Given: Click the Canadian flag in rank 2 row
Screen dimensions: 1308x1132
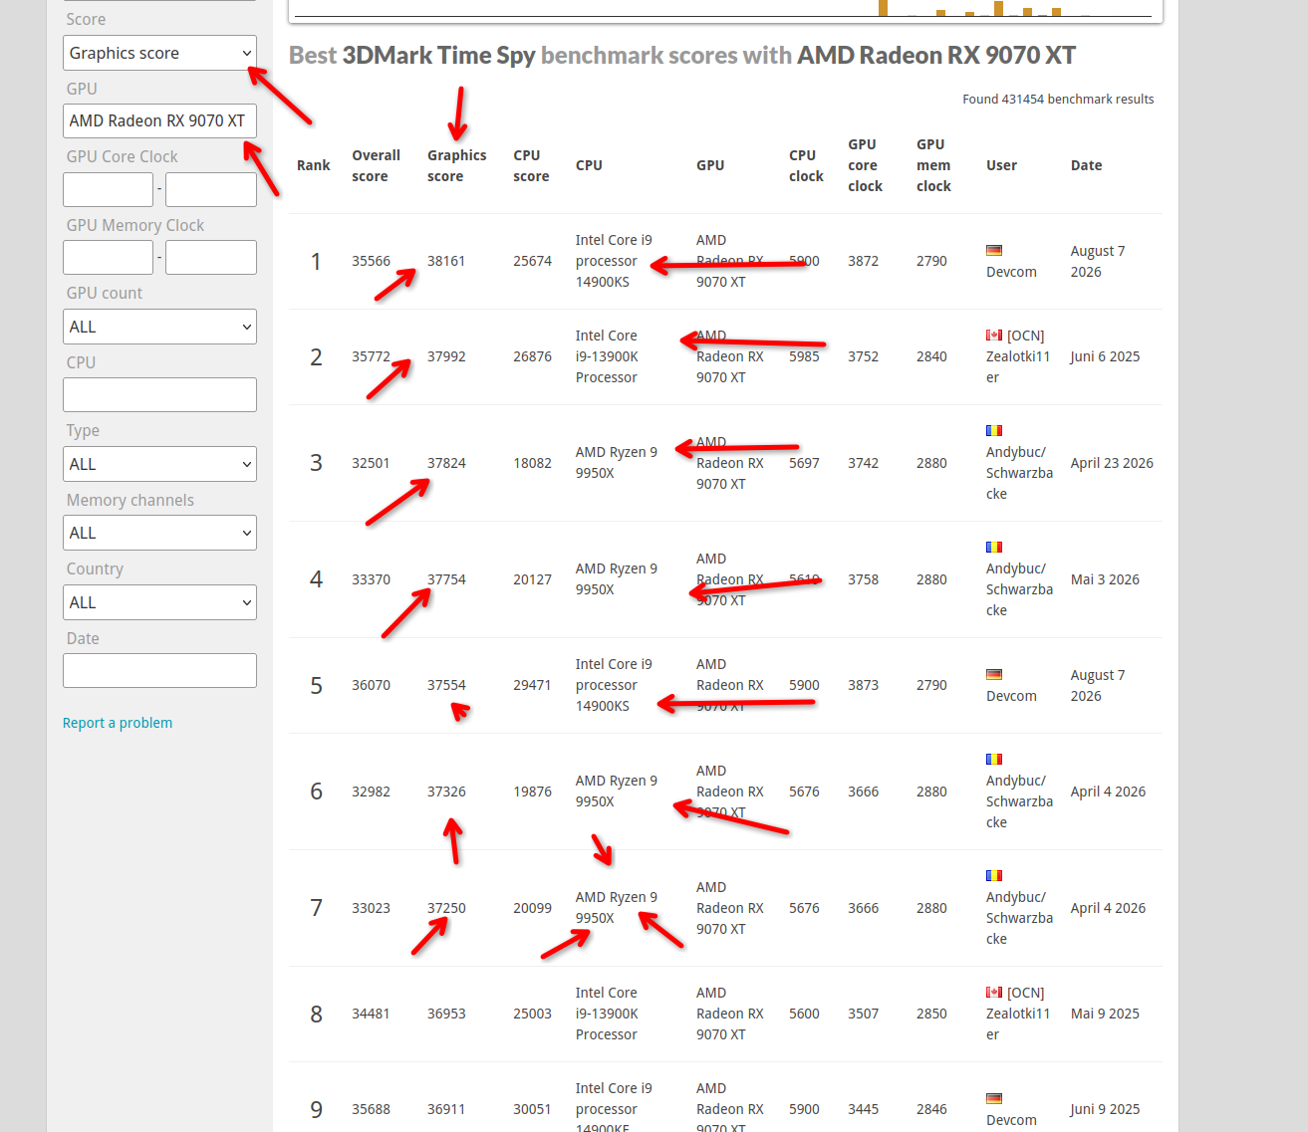Looking at the screenshot, I should (x=994, y=336).
